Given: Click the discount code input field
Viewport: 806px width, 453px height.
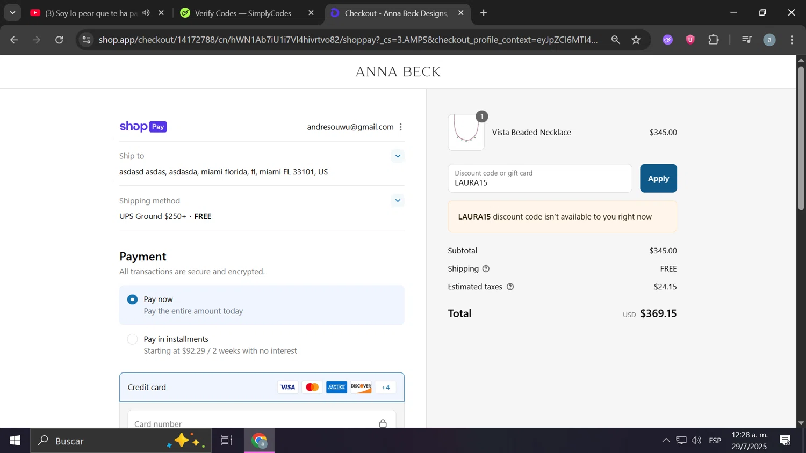Looking at the screenshot, I should (x=540, y=178).
